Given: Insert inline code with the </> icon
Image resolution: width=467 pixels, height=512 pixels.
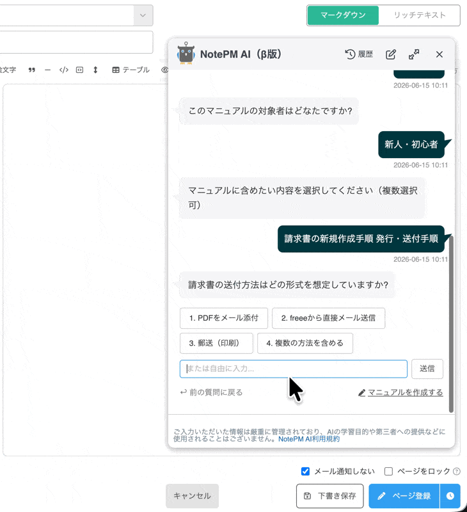Looking at the screenshot, I should (x=63, y=70).
